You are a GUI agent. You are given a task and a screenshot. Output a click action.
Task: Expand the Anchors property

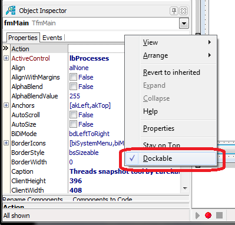pyautogui.click(x=6, y=105)
